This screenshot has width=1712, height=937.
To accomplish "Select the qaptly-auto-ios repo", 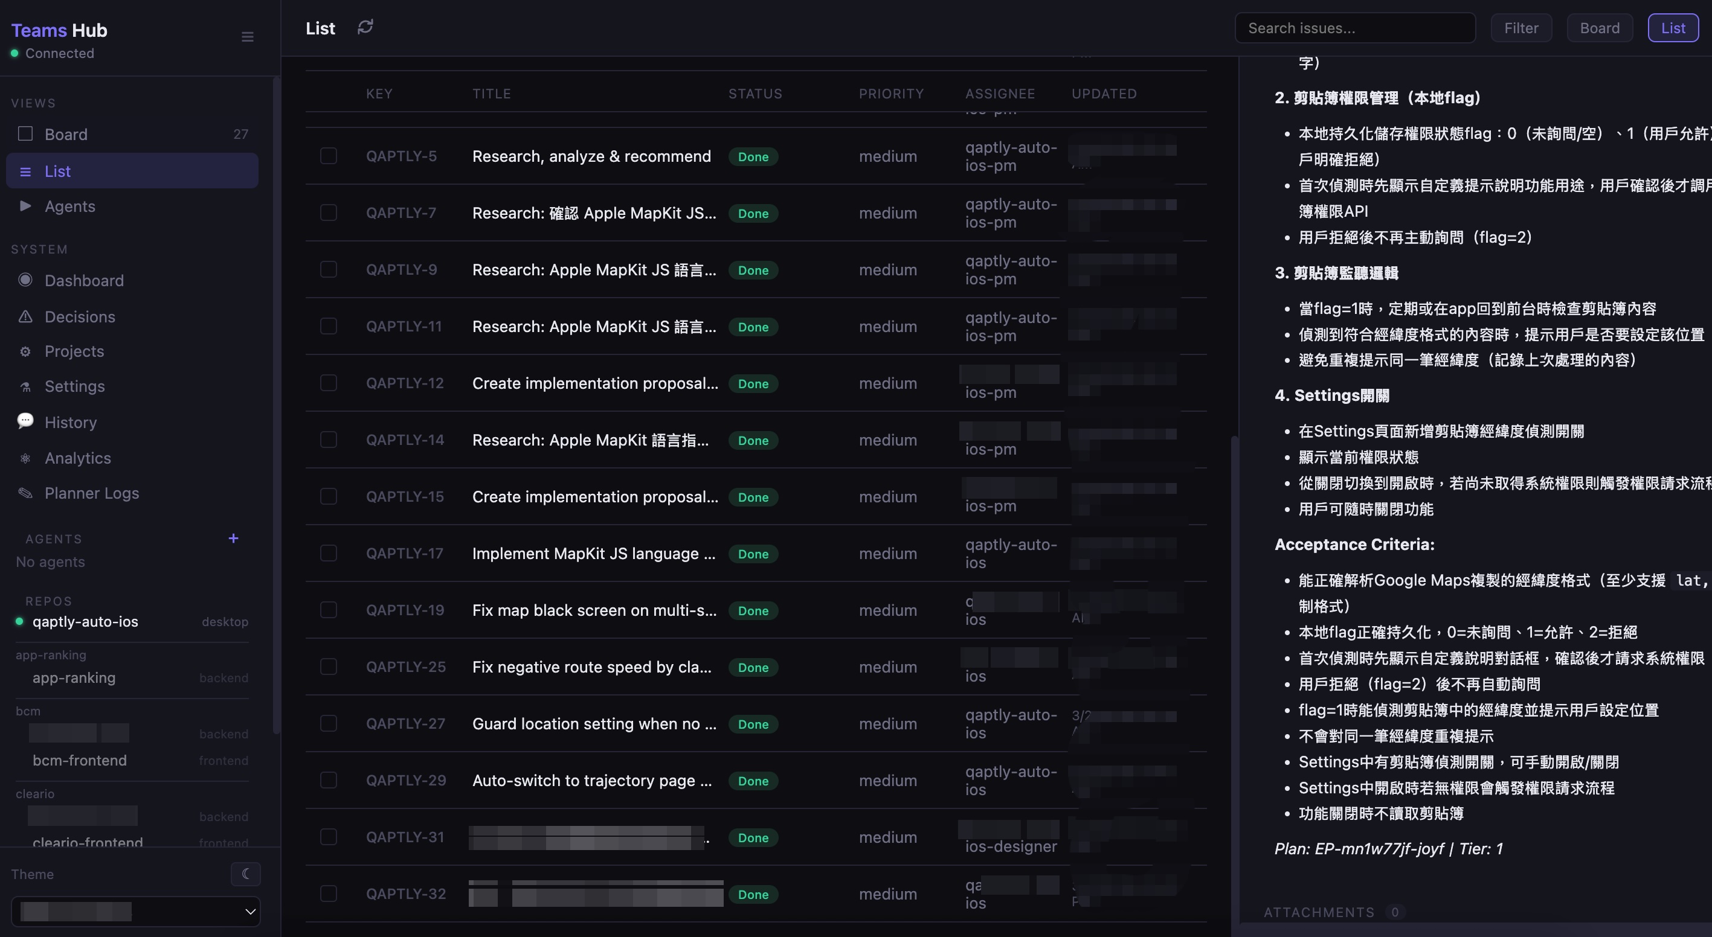I will [x=132, y=622].
